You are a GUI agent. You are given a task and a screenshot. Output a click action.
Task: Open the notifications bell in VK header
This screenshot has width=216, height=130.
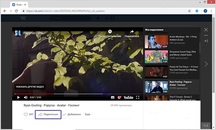98,18
